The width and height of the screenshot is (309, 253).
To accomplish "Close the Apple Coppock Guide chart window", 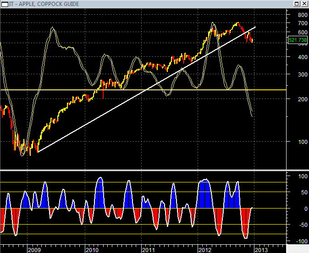I will 304,4.
